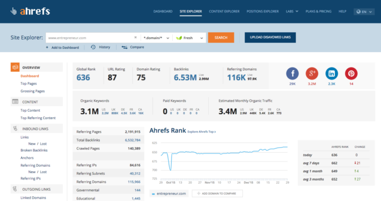Click the Ahrefs Rank line chart

(224, 160)
